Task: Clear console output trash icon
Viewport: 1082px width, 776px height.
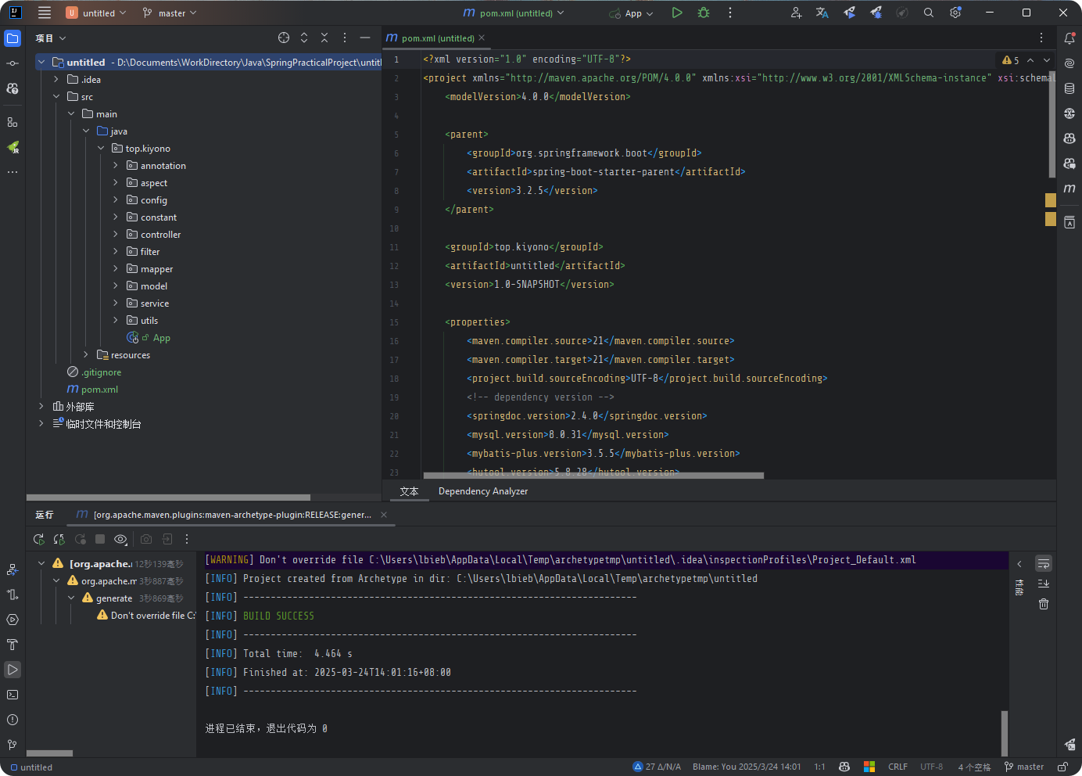Action: tap(1044, 604)
